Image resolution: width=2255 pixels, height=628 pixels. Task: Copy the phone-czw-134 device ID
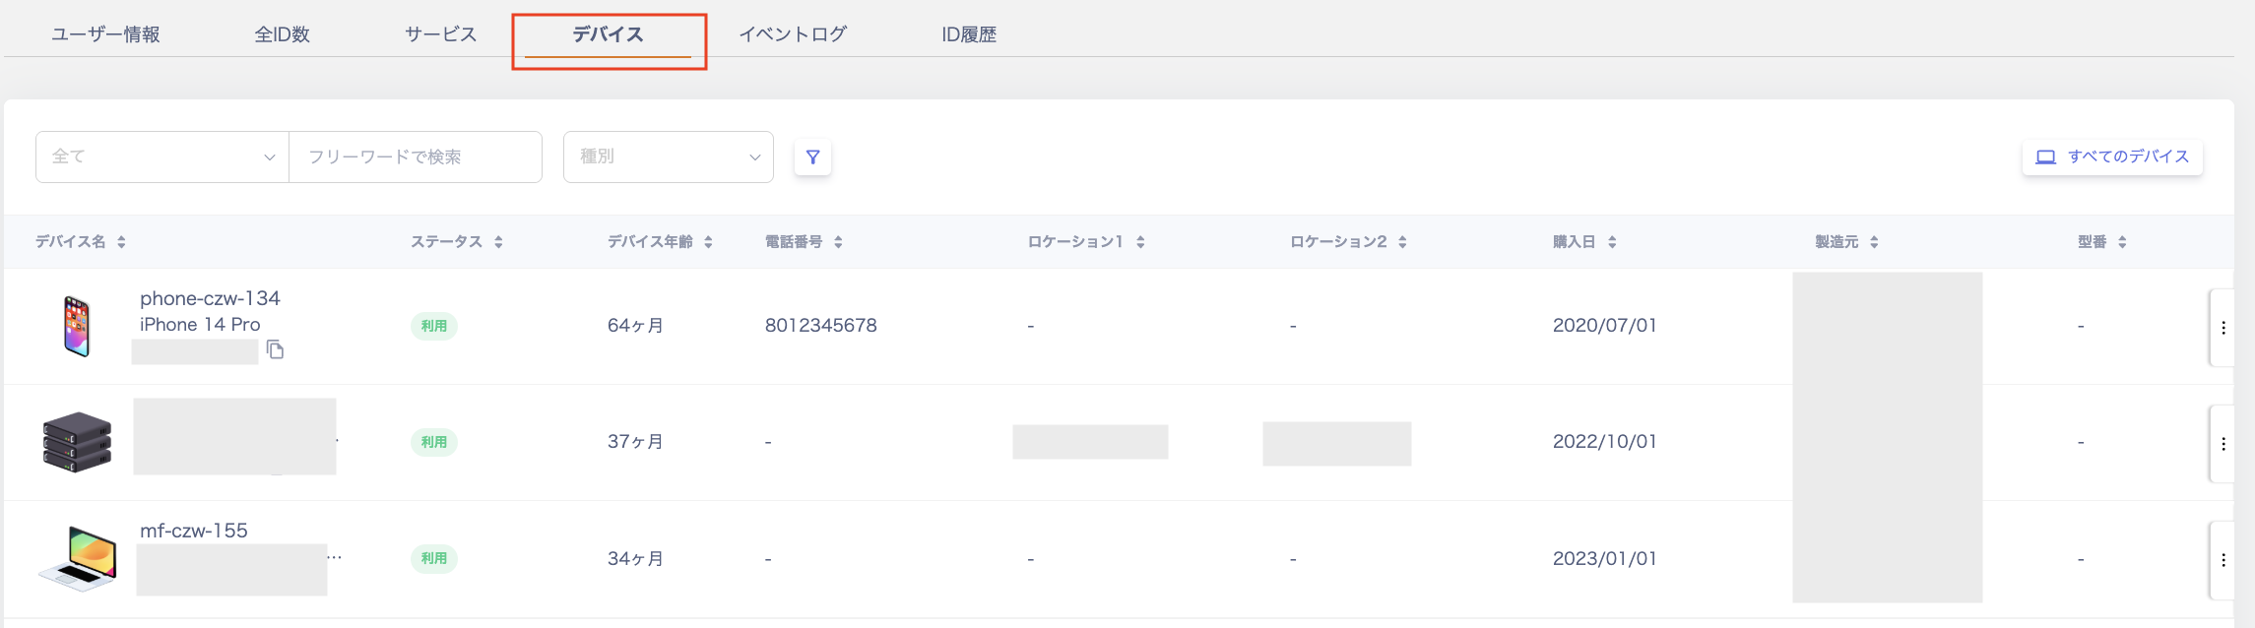[276, 349]
